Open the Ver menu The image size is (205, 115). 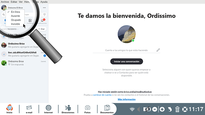coord(20,2)
